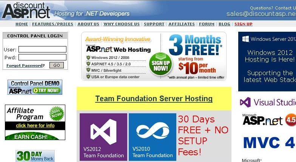Click the '$10 per month' price text
296x162 pixels.
point(197,68)
